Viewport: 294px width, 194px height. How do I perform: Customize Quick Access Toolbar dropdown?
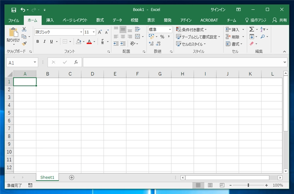coord(44,10)
